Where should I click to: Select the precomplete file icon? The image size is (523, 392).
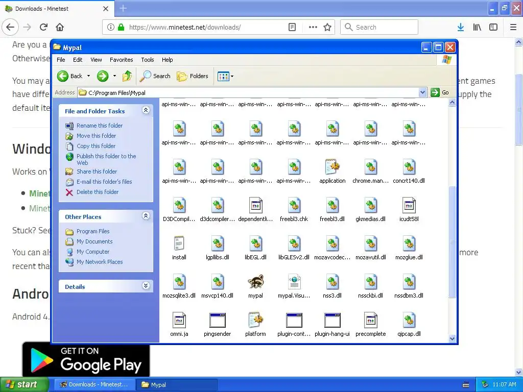(x=371, y=321)
